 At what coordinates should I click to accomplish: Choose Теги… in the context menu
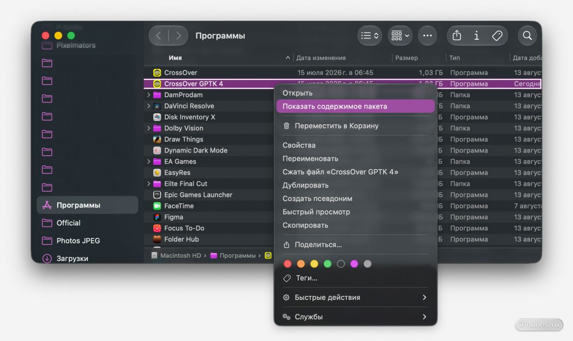355,278
